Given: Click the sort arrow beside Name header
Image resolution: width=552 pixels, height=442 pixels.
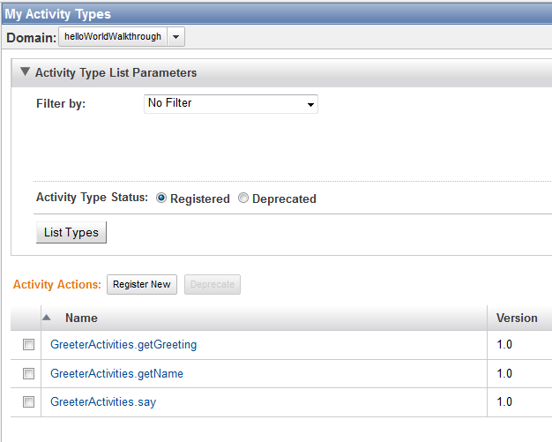Looking at the screenshot, I should point(47,317).
